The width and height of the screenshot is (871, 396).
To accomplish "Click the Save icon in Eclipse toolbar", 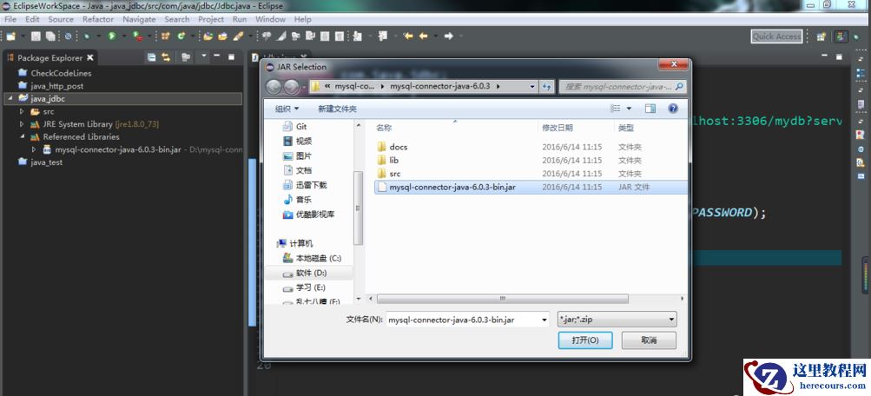I will [36, 36].
